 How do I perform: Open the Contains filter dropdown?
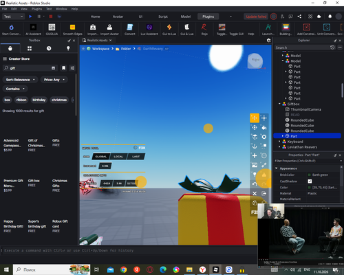coord(15,89)
